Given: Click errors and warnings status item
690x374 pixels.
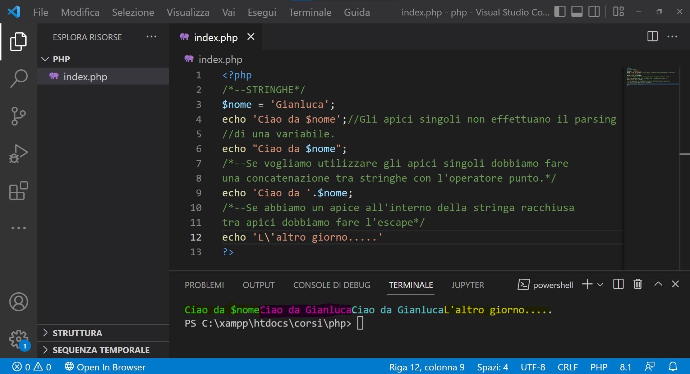Looking at the screenshot, I should 32,367.
